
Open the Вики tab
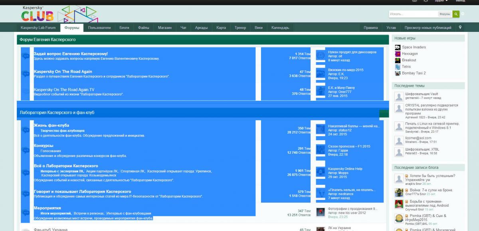[x=259, y=28]
